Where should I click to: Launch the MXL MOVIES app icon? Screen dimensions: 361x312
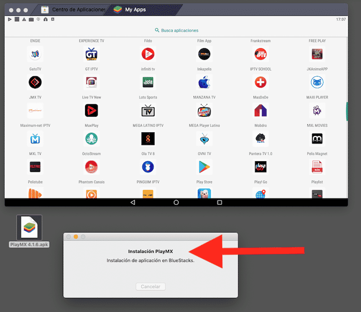point(317,111)
